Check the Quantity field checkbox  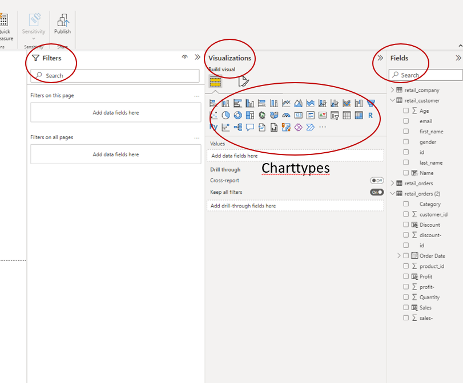coord(406,297)
